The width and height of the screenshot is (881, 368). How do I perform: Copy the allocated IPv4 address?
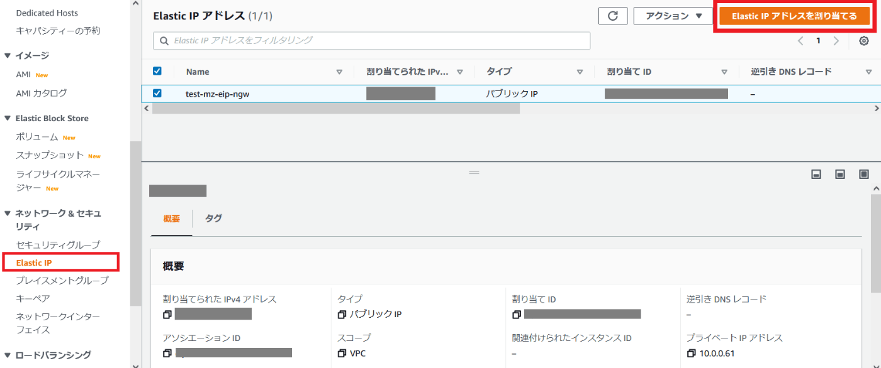tap(167, 314)
